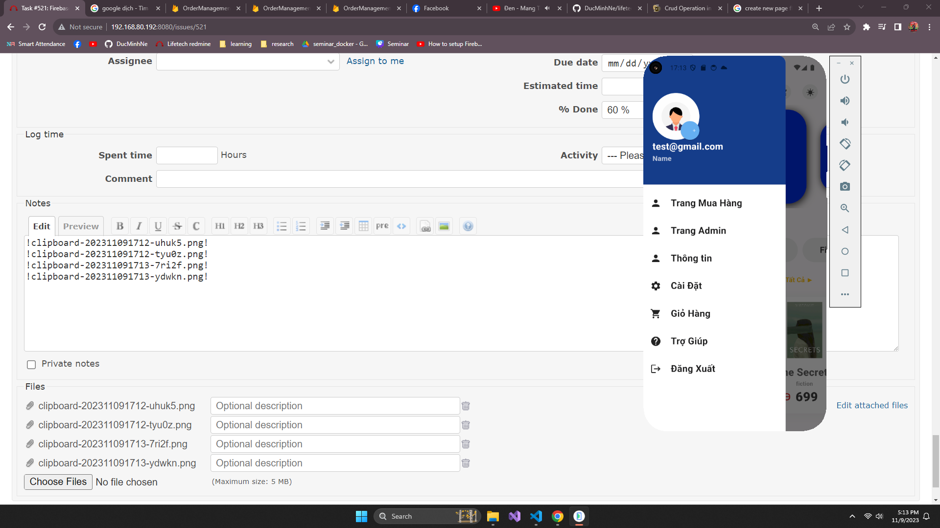Expand the Assignee dropdown
This screenshot has width=940, height=528.
(248, 62)
